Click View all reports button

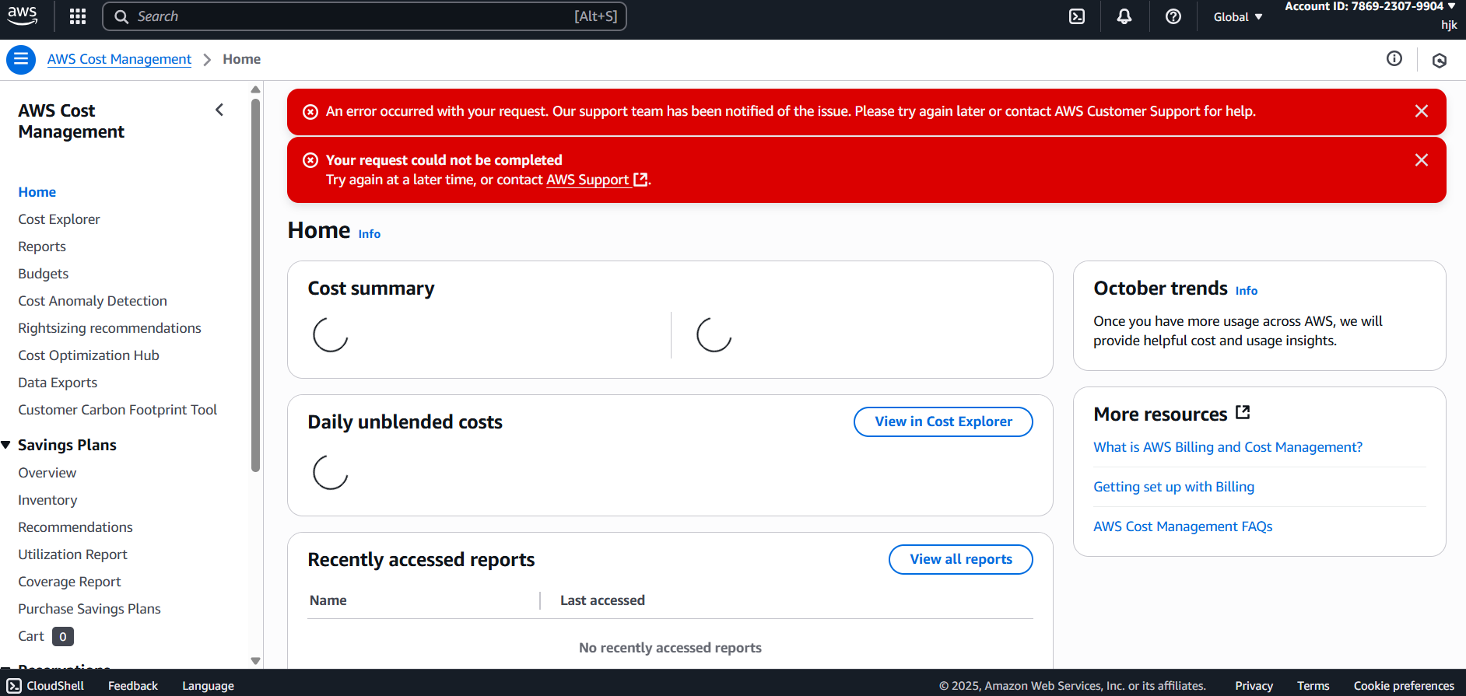tap(961, 559)
